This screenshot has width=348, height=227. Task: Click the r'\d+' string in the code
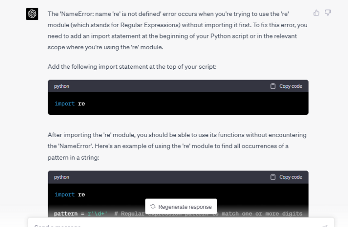tap(97, 213)
